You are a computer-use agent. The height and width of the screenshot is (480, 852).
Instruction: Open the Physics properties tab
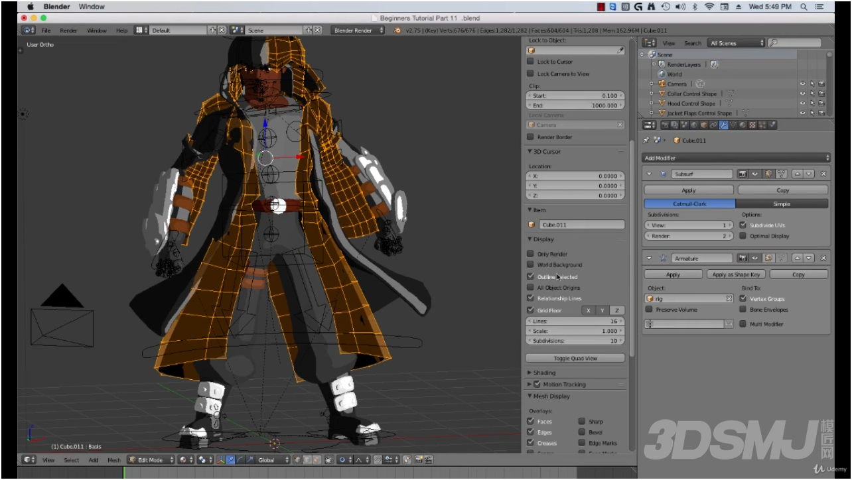pos(772,125)
